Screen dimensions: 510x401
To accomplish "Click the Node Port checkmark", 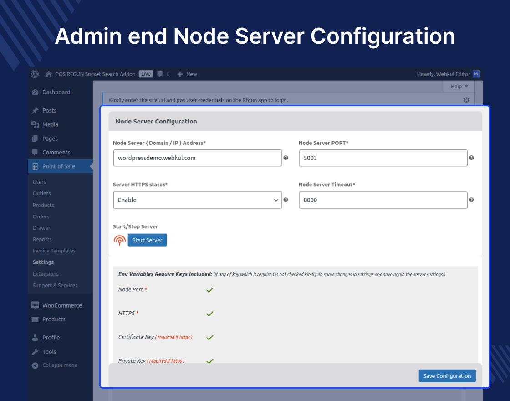I will (x=210, y=290).
